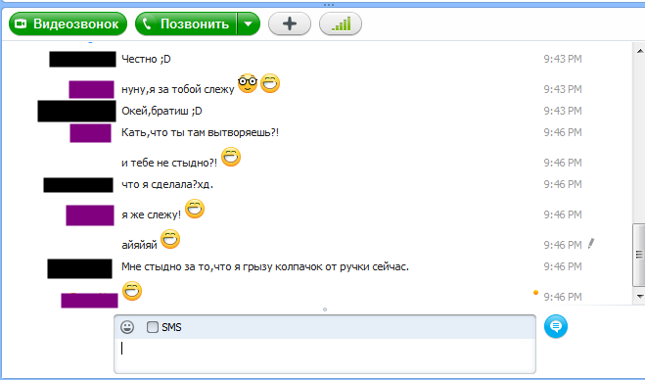Click the scrollbar down arrow in the chat
The height and width of the screenshot is (380, 645).
coord(640,296)
